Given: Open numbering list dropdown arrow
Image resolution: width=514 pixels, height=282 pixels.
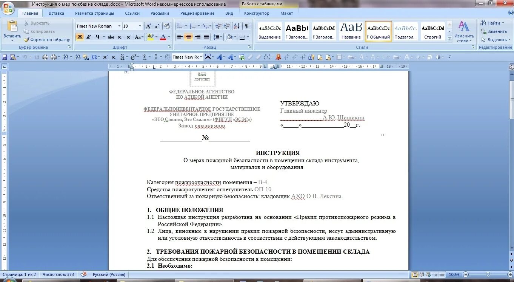Looking at the screenshot, I should pos(199,26).
